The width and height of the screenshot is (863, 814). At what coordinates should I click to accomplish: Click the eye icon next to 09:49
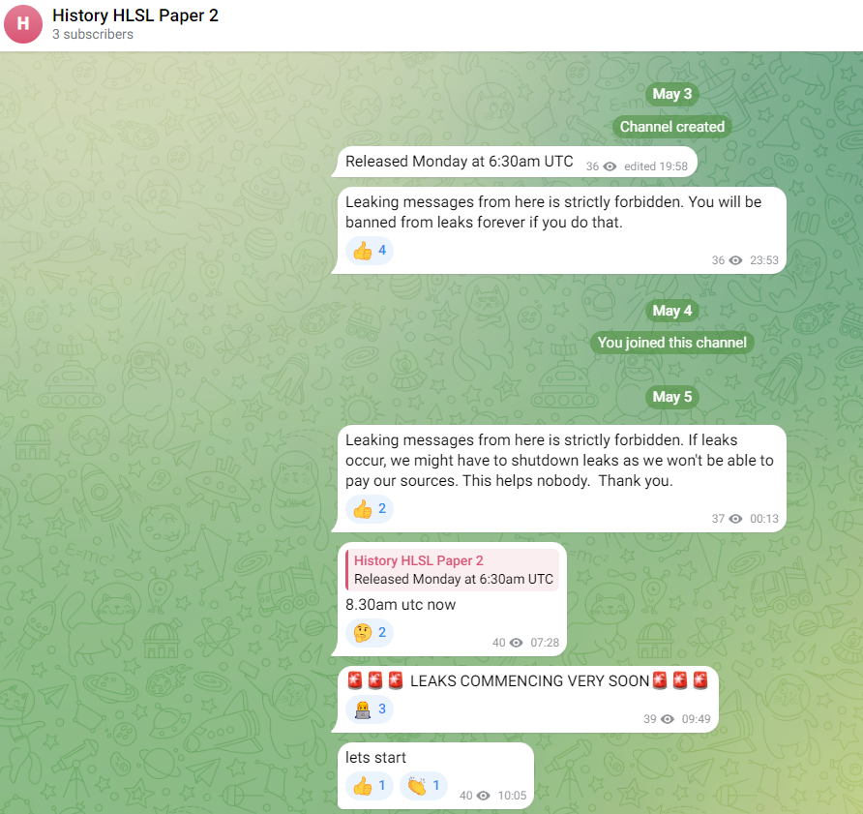tap(668, 719)
